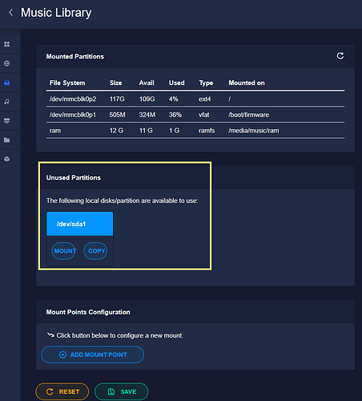The width and height of the screenshot is (362, 401).
Task: Select the /dev/sda1 blue partition tile
Action: (80, 224)
